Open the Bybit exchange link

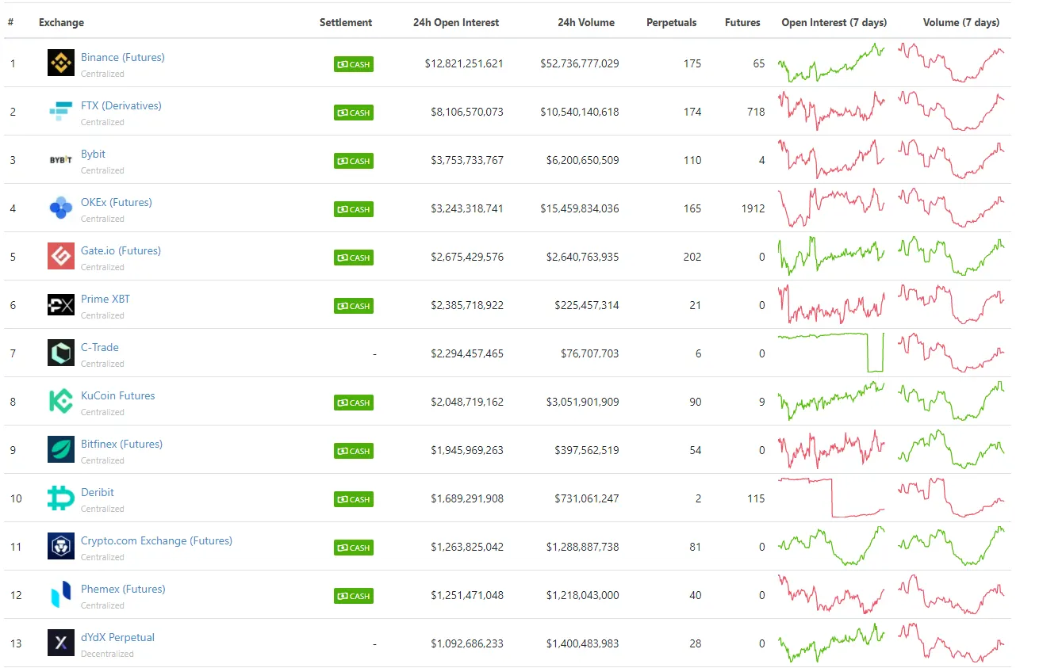93,154
